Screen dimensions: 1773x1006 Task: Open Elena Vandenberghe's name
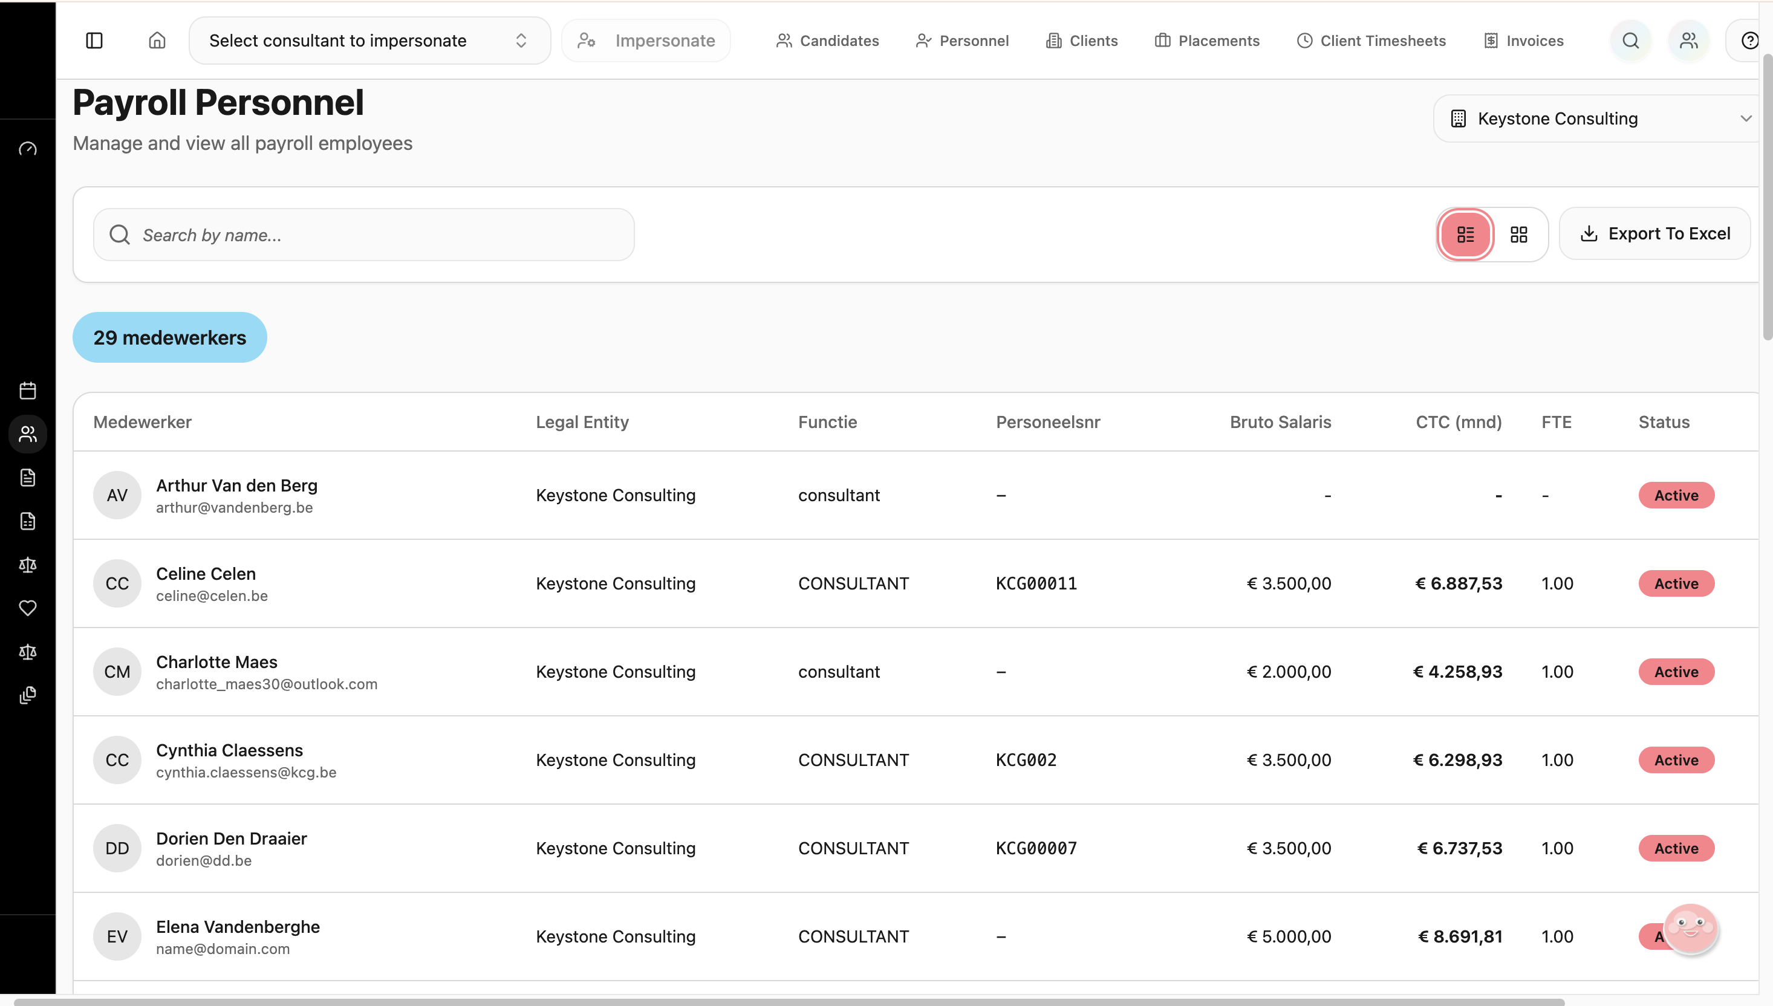pyautogui.click(x=238, y=927)
